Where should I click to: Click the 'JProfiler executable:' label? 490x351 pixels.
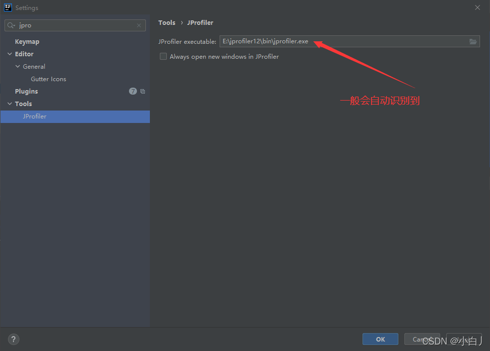[187, 41]
